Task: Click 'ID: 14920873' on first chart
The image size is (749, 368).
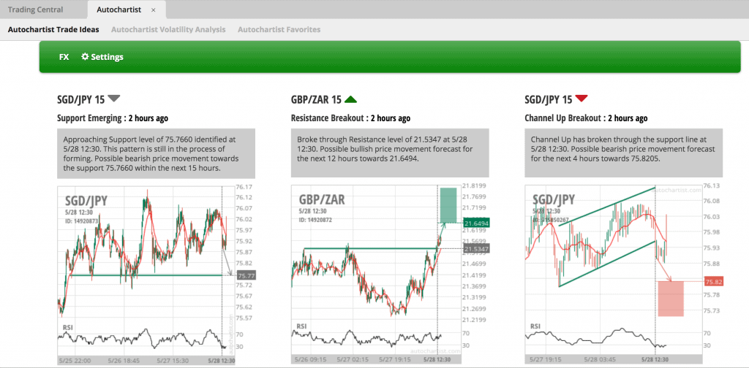Action: [x=82, y=221]
